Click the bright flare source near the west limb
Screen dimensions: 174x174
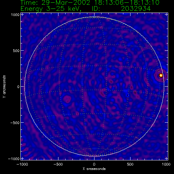click(x=161, y=75)
